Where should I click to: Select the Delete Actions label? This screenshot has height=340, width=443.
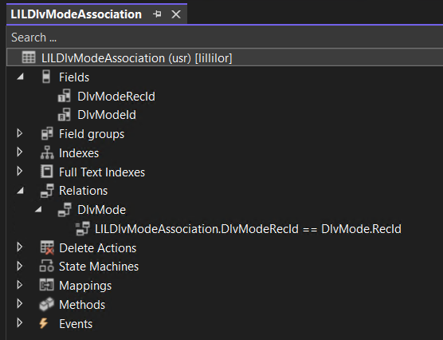tap(97, 248)
